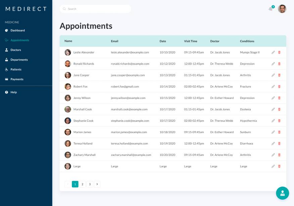
Task: Remove Zachary Marshall's appointment via trash icon
Action: (x=279, y=155)
